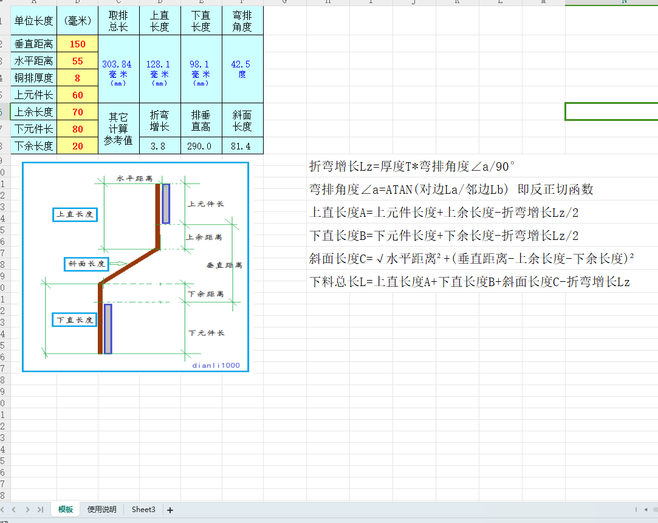This screenshot has height=523, width=658.
Task: Go to next sheet tab arrow
Action: [x=27, y=510]
